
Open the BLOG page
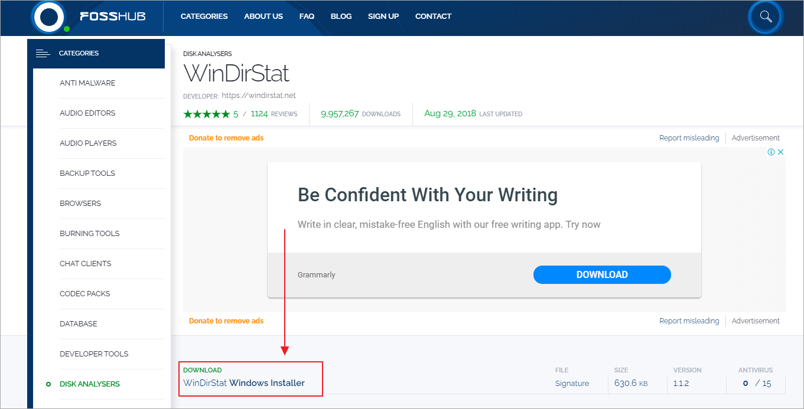tap(341, 17)
